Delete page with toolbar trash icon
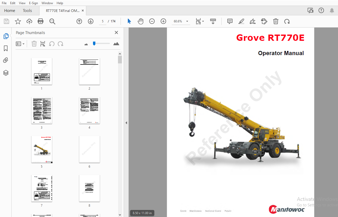Viewport: 338px width, 217px height. [276, 21]
